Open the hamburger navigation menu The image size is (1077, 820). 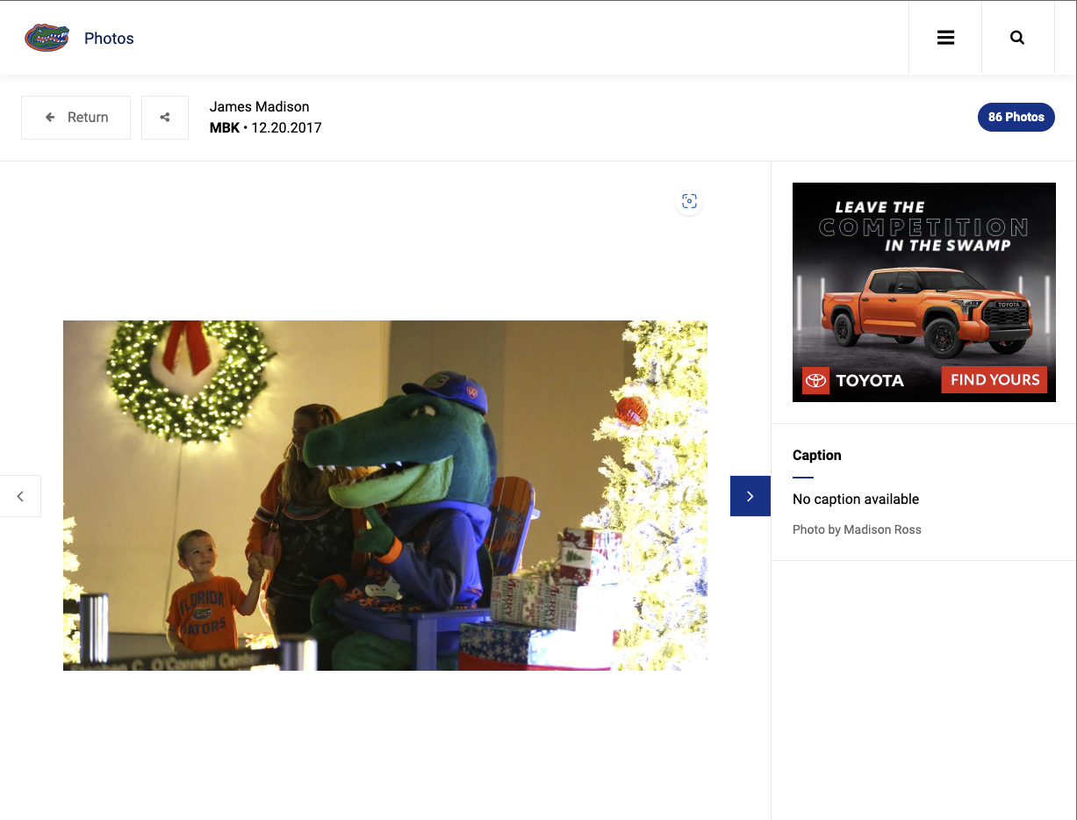click(945, 38)
